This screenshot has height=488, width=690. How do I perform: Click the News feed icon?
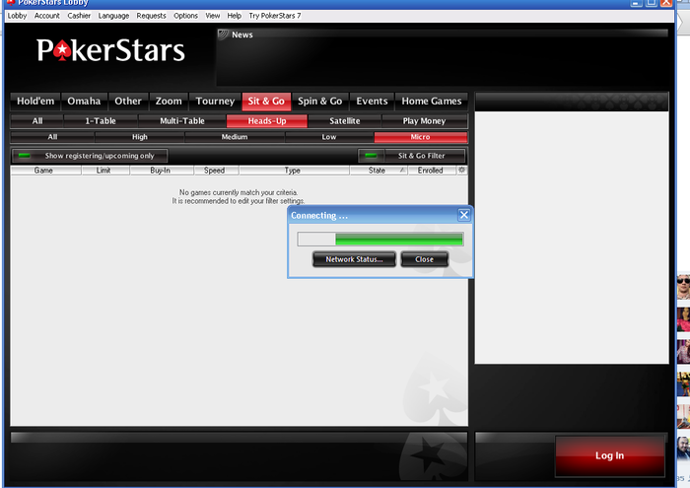click(x=224, y=35)
